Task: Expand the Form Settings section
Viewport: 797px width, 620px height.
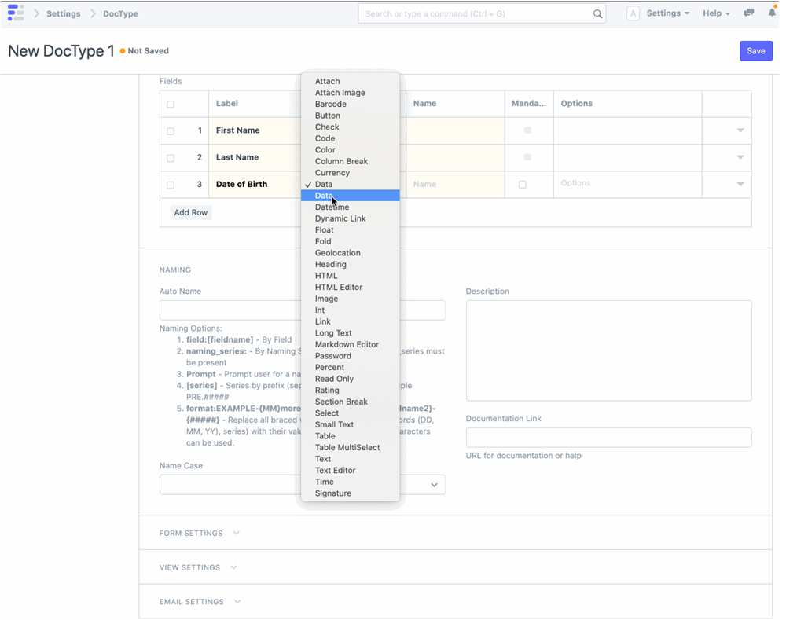Action: click(x=200, y=533)
